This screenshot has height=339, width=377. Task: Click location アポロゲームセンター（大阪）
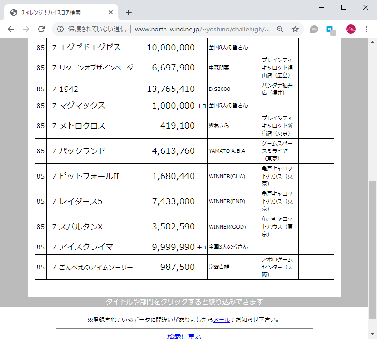point(277,267)
